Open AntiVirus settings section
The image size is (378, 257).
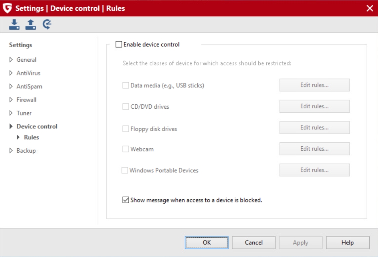point(29,73)
